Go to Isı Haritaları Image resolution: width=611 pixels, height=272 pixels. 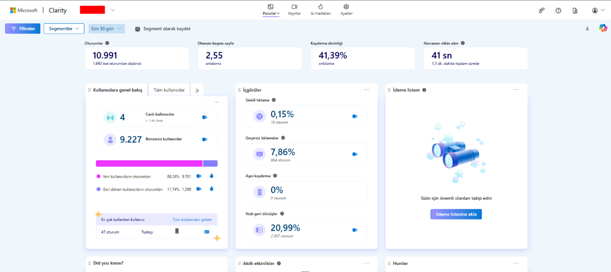click(321, 10)
